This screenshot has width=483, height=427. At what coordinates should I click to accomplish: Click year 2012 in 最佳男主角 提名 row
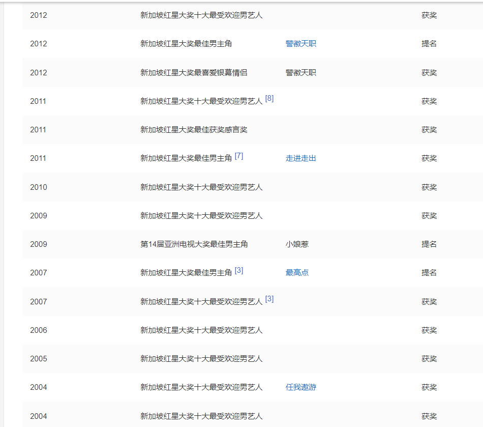click(39, 44)
